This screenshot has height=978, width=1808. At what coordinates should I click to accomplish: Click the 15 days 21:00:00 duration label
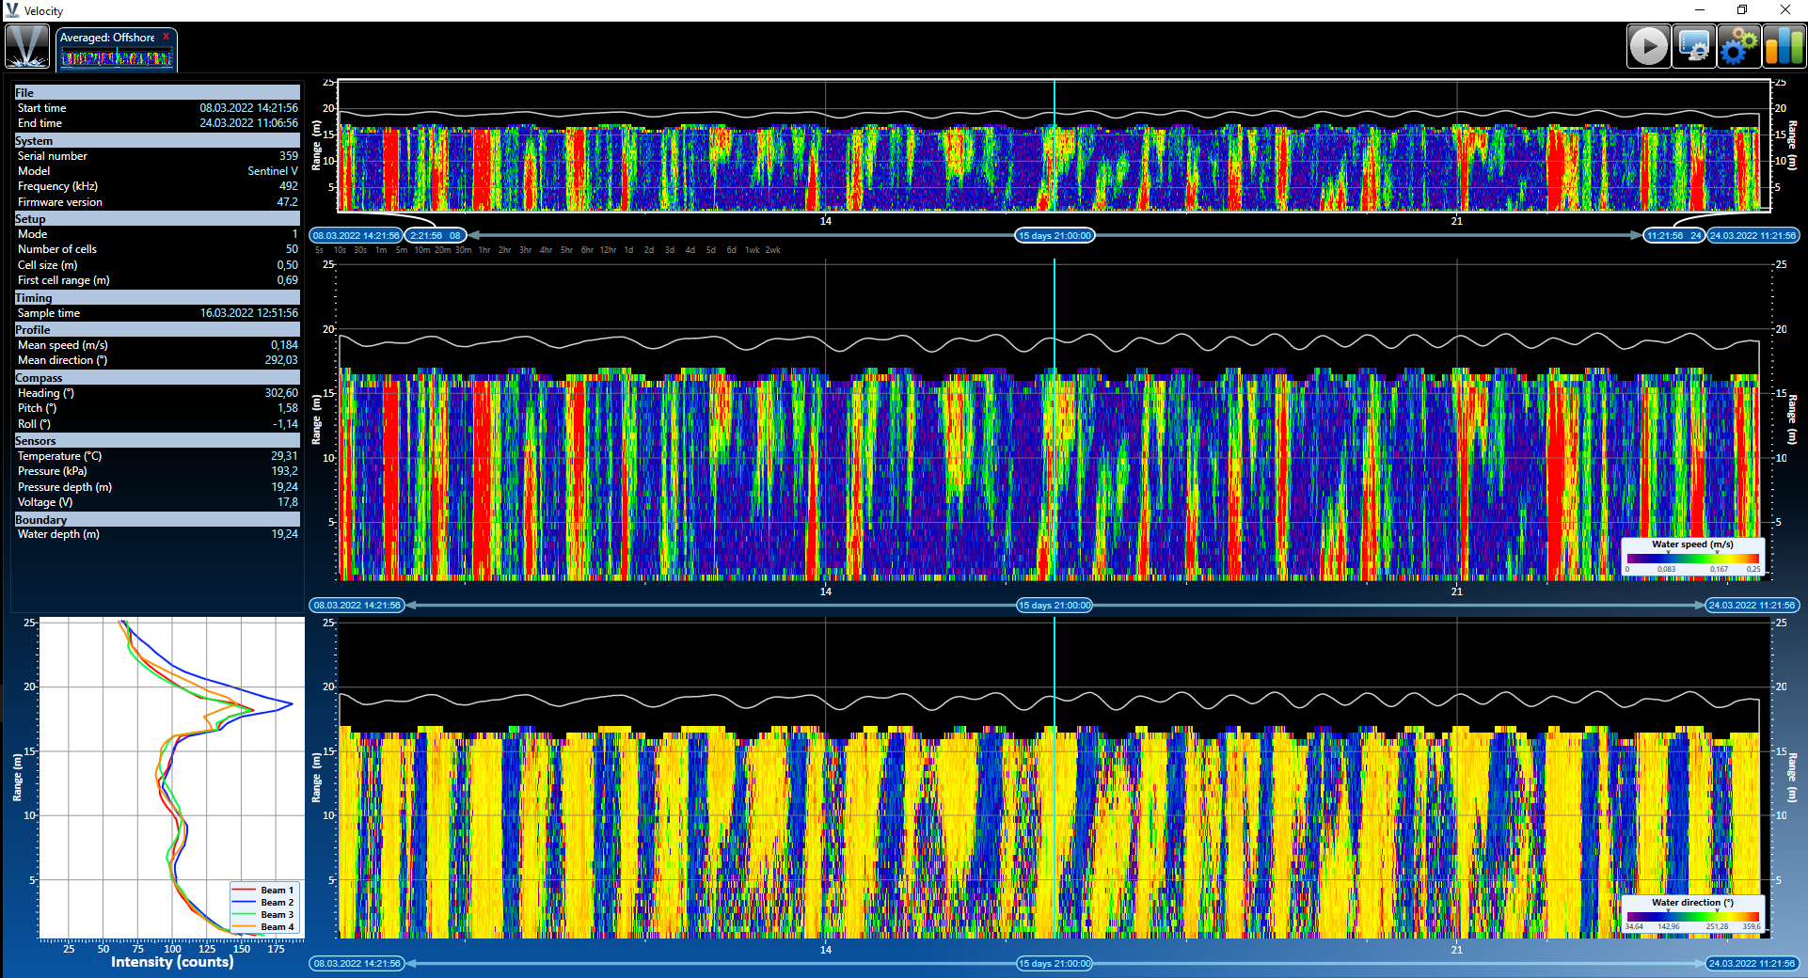tap(1055, 235)
